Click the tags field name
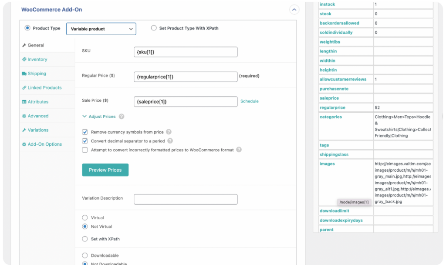The width and height of the screenshot is (446, 267). point(324,145)
